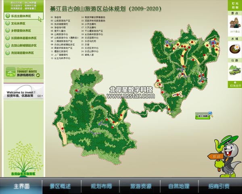Toggle the 水域 water lily icon
Screen dimensions: 242x194
234,49
